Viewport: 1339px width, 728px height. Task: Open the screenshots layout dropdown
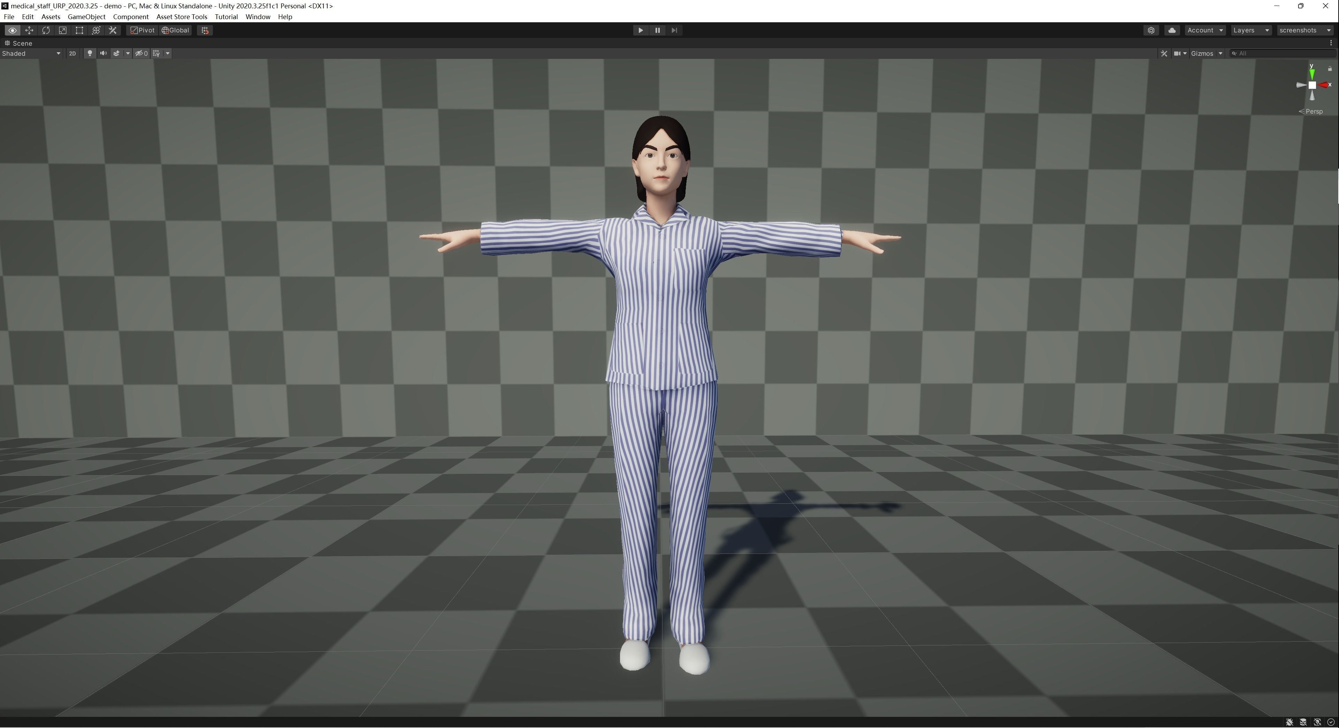point(1305,30)
